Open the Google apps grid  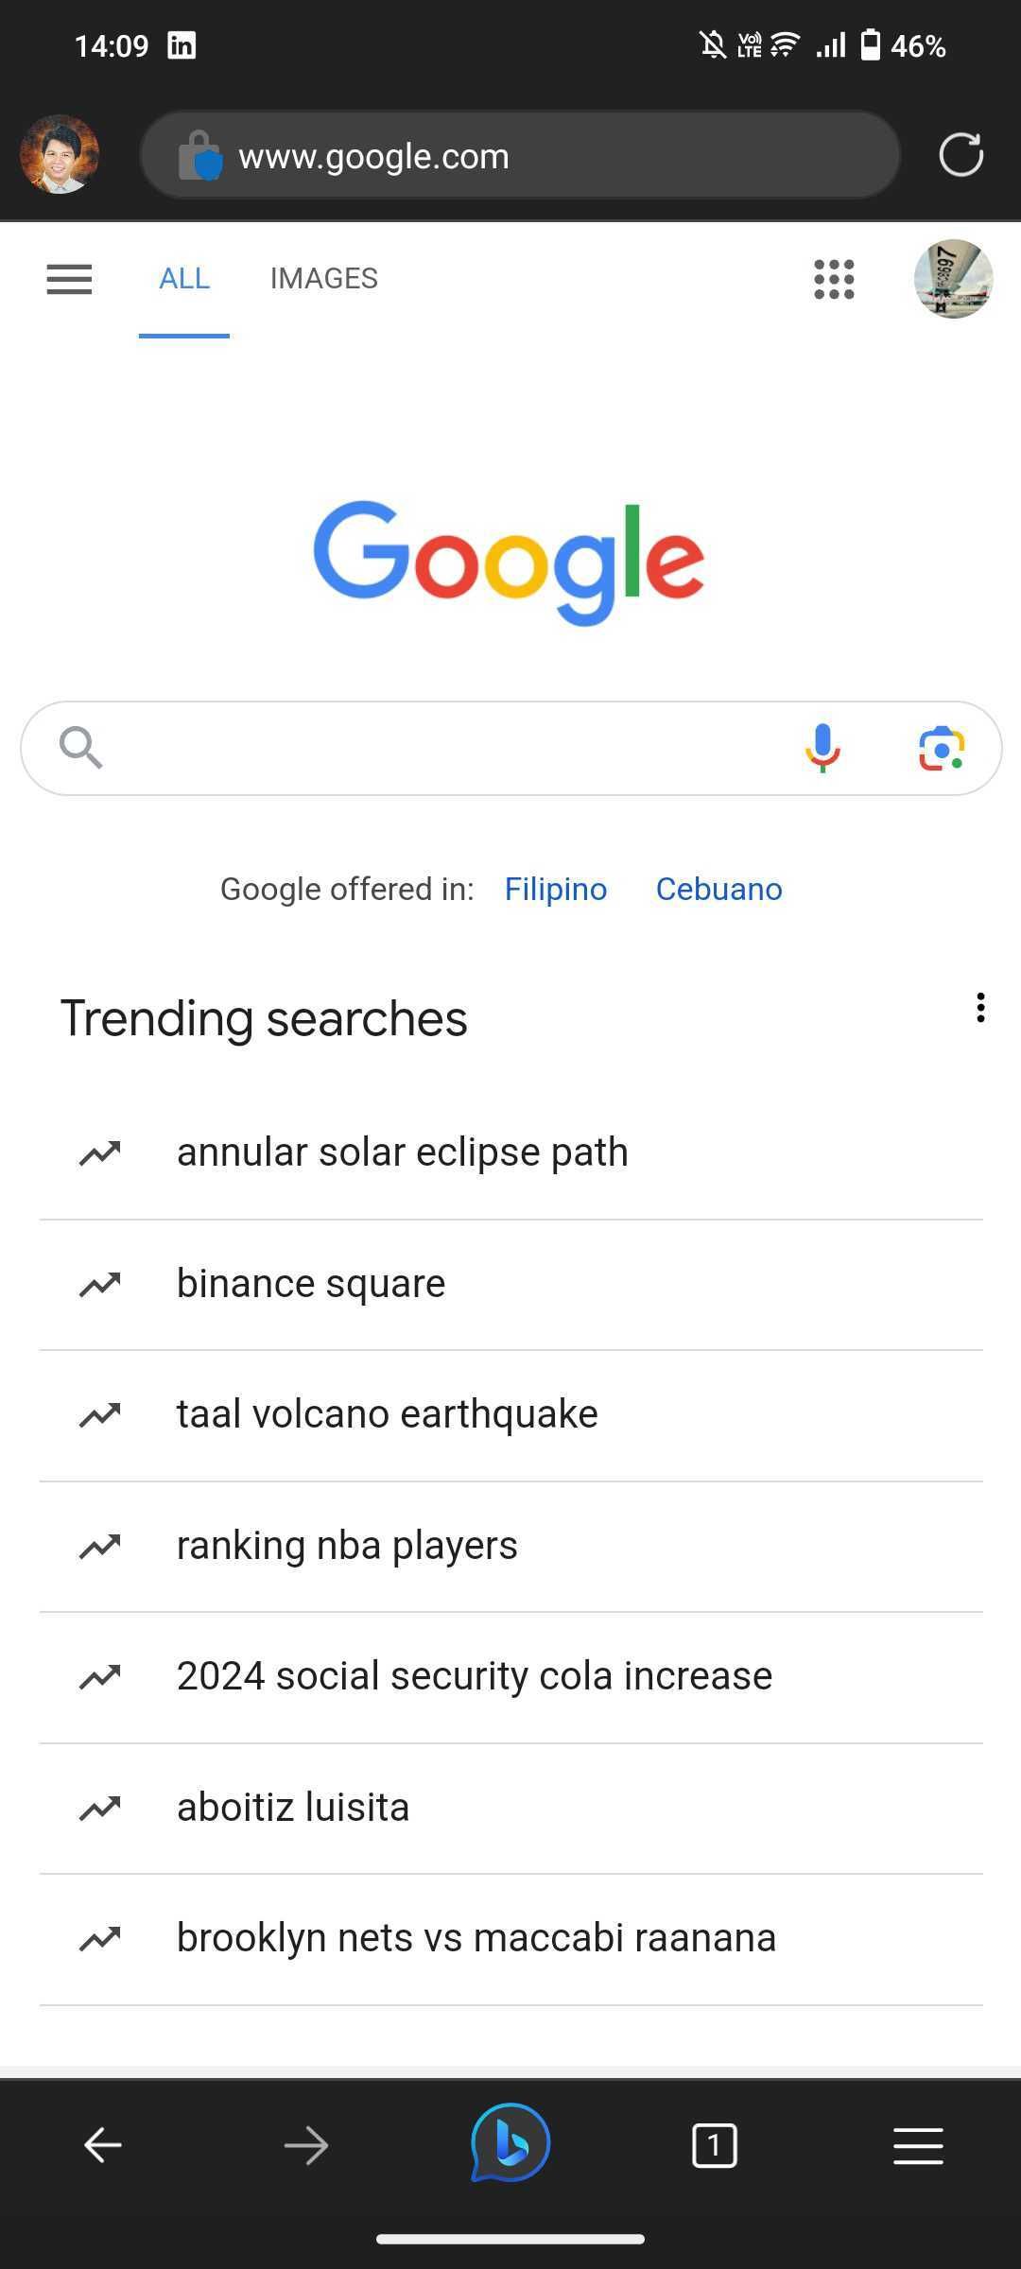click(x=834, y=279)
